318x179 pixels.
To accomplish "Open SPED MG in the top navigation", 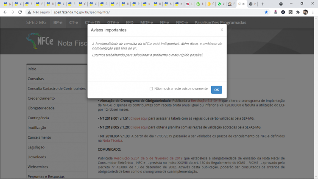I will (36, 22).
